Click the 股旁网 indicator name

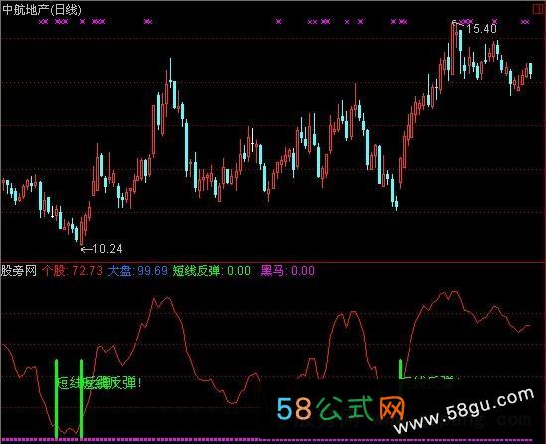pos(19,271)
